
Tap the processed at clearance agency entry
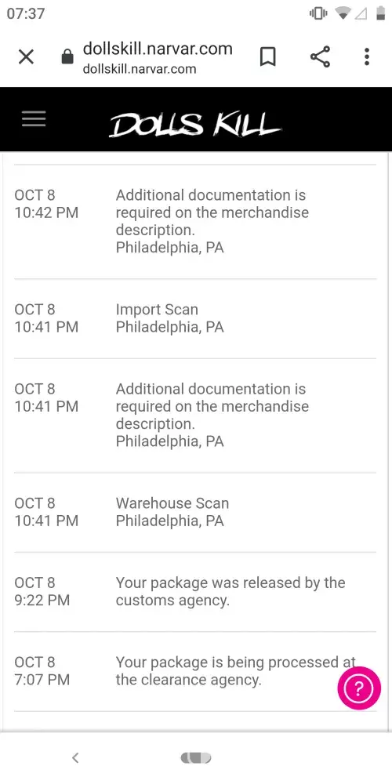pyautogui.click(x=195, y=672)
